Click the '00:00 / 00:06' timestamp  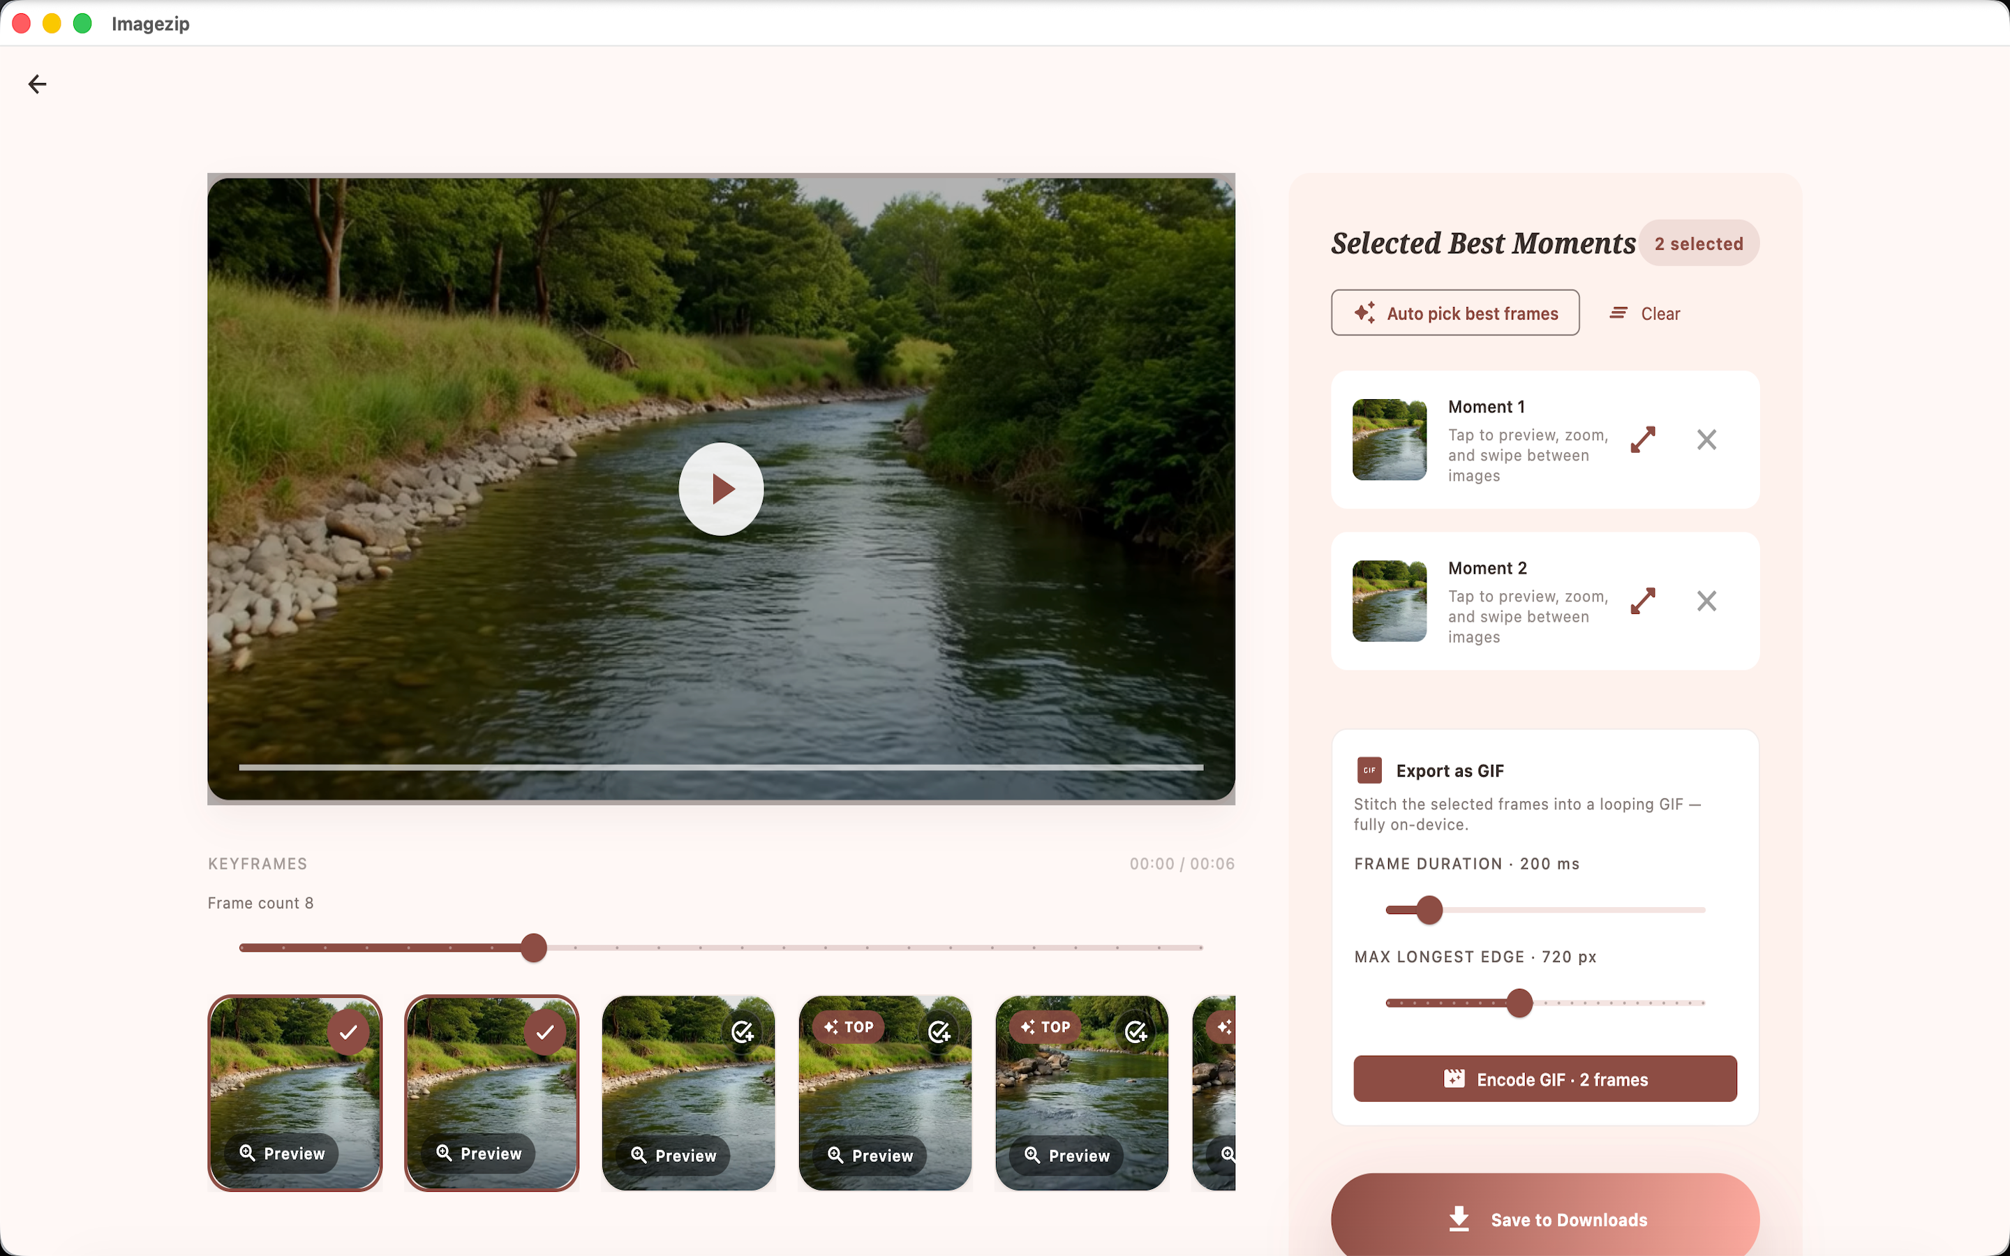[1182, 864]
